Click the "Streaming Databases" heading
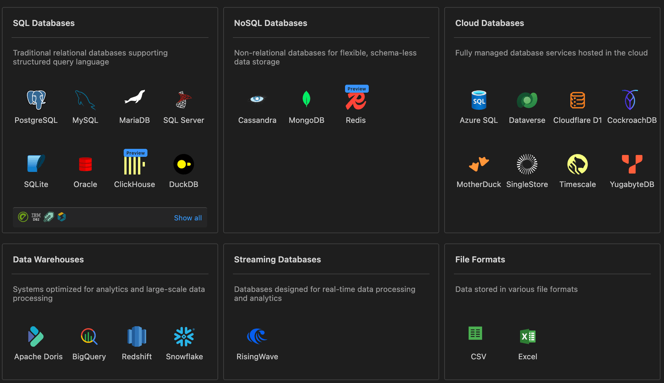This screenshot has width=664, height=383. pos(278,259)
